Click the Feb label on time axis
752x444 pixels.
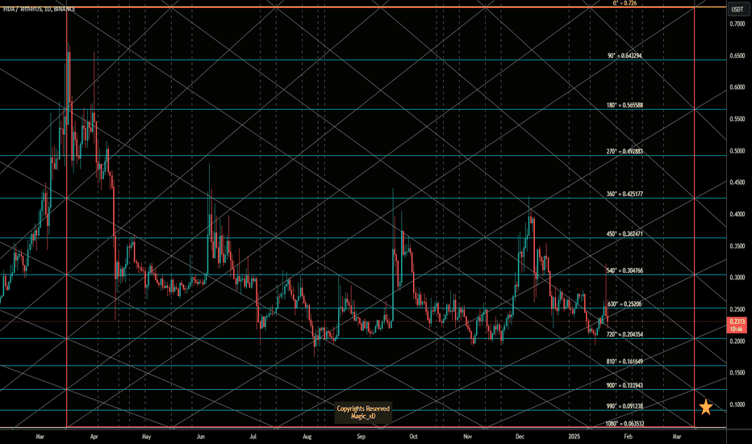[628, 437]
